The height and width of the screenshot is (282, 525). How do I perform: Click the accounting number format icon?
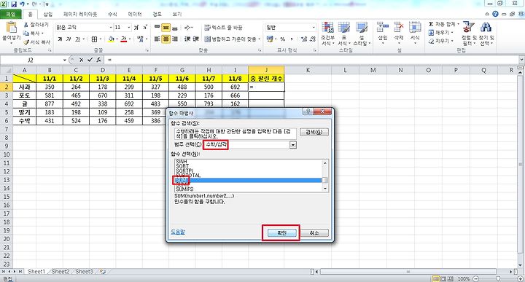pyautogui.click(x=270, y=39)
